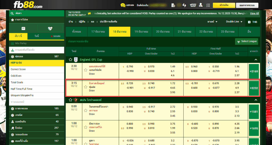Viewport: 272px width, 145px height.
Task: Select the ทั้งหมด date tab
Action: pyautogui.click(x=76, y=32)
